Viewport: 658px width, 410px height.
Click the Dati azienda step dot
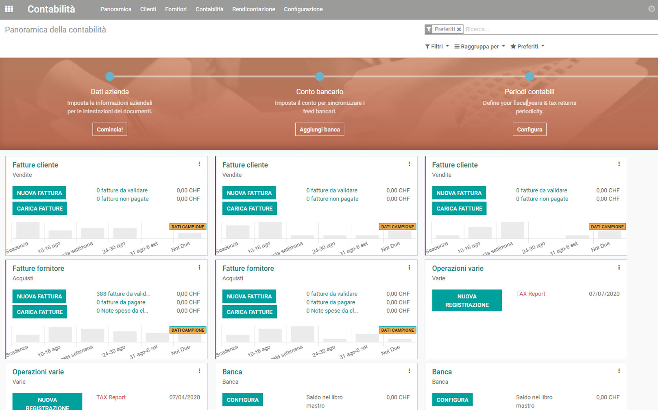110,76
